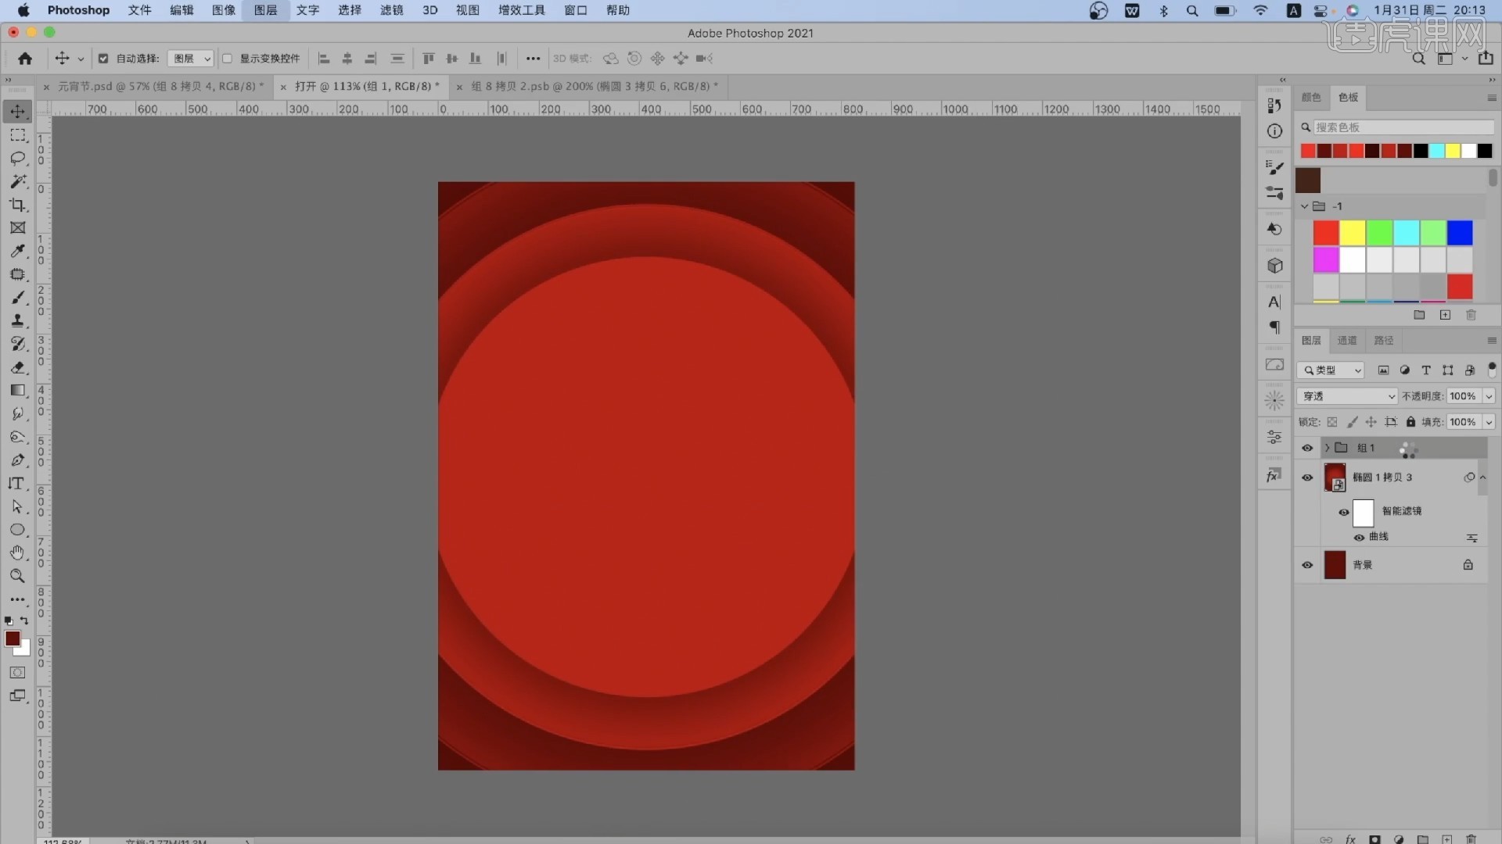
Task: Open the Styles fx panel icon
Action: (x=1274, y=475)
